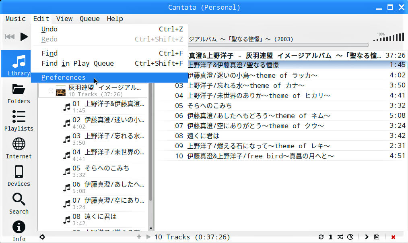Select queue track 07 伊藤真澄/空にありがとう～theme of クウ～

click(x=281, y=126)
